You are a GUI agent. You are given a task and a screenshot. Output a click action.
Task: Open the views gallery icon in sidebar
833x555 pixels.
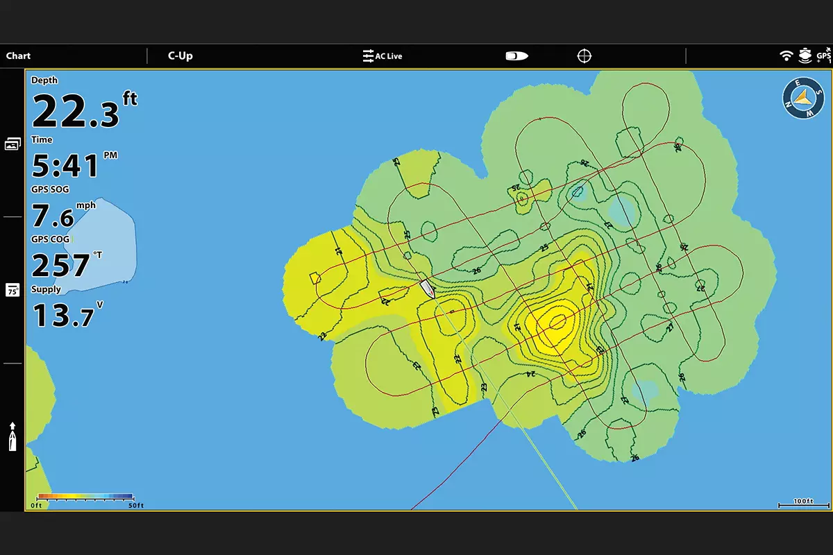pos(12,144)
